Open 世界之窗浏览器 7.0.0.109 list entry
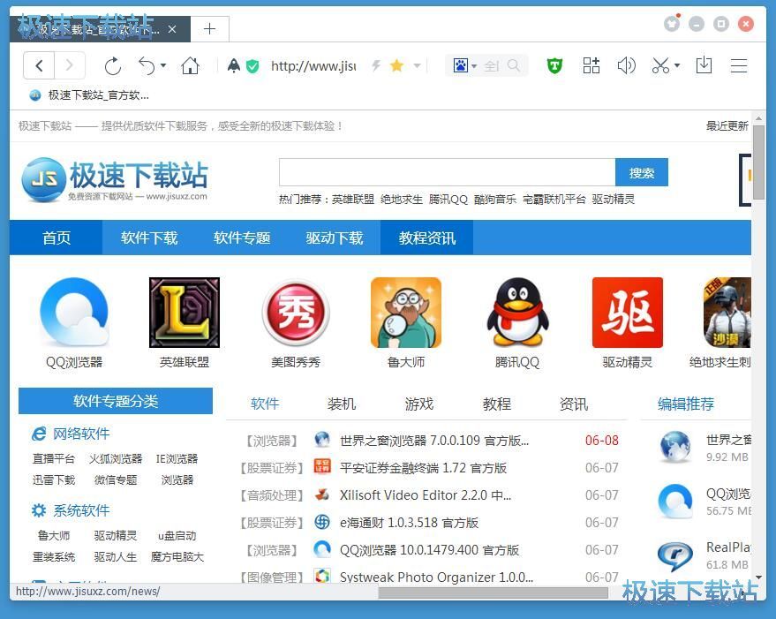Image resolution: width=776 pixels, height=619 pixels. coord(434,441)
